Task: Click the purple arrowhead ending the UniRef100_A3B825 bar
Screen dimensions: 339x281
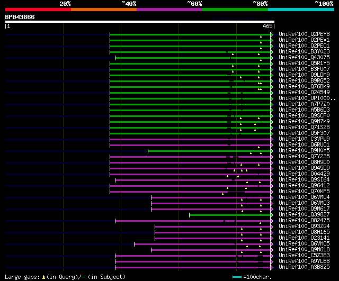Action: pyautogui.click(x=272, y=268)
